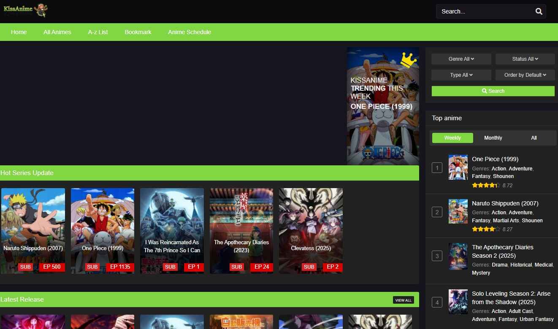Open One Piece (1999) top anime title
This screenshot has height=329, width=558.
(x=495, y=159)
